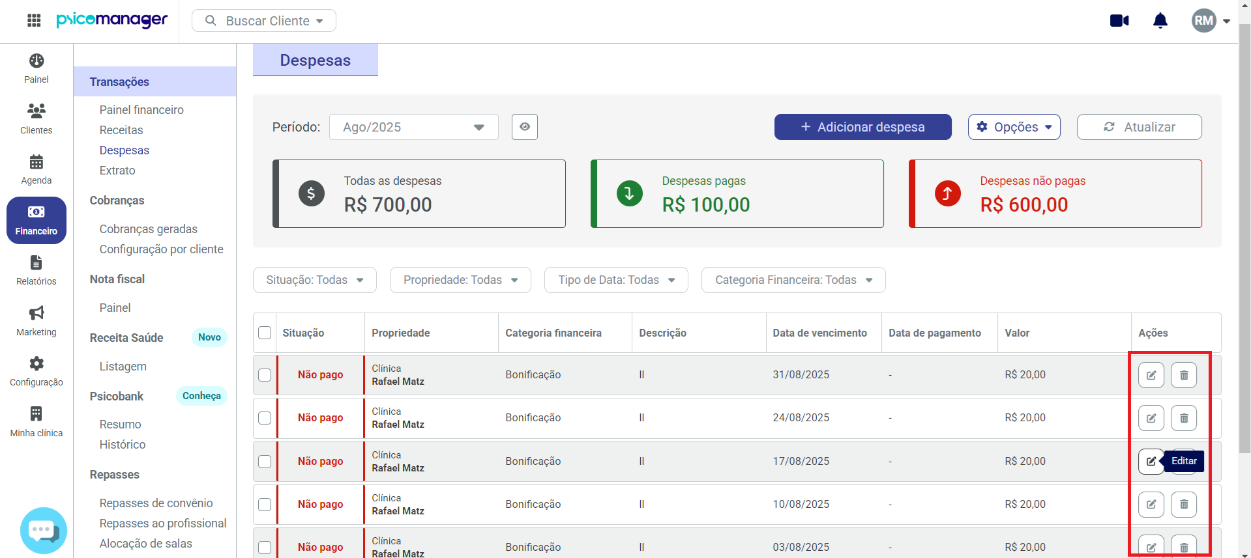Screen dimensions: 1251x558
Task: Click the Despesas não pagas red arrow icon
Action: point(948,193)
